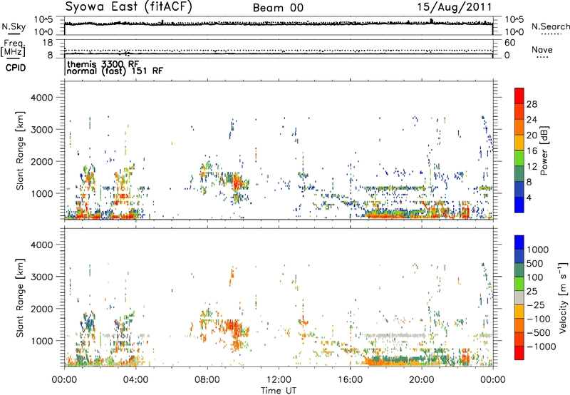Select the "normal (fast) 151 RF" entry
This screenshot has height=395, width=570.
pyautogui.click(x=115, y=71)
